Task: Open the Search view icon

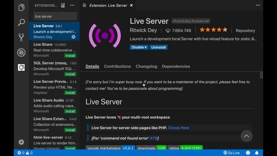Action: pos(21,22)
